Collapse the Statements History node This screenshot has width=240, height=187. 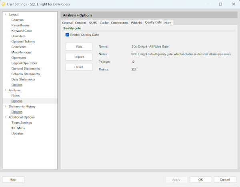[6, 107]
